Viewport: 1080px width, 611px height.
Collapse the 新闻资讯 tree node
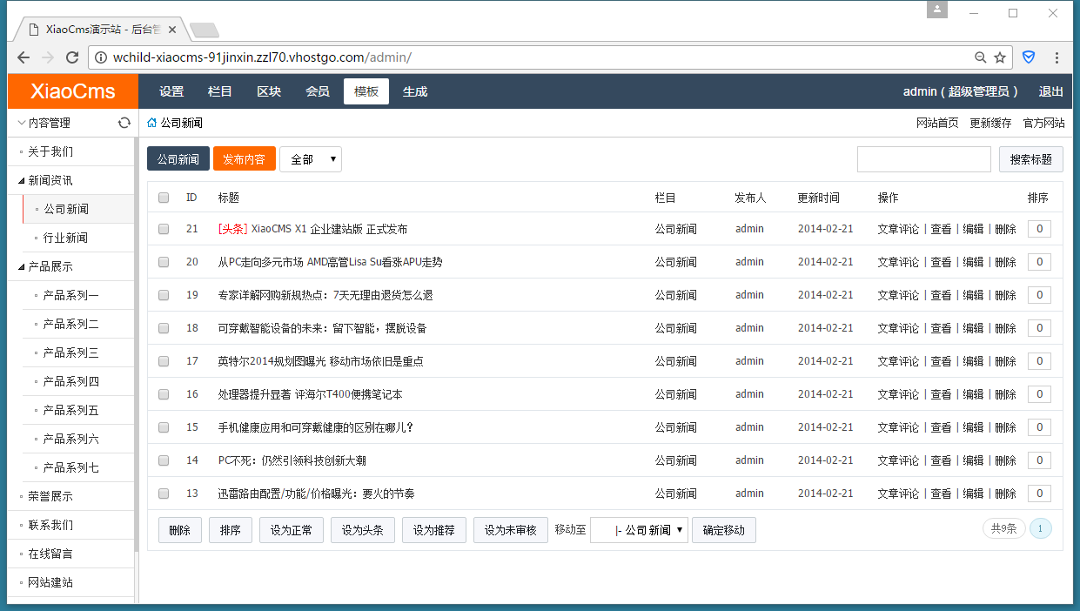pos(22,180)
